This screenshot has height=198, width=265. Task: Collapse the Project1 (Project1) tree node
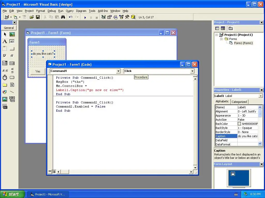[217, 35]
